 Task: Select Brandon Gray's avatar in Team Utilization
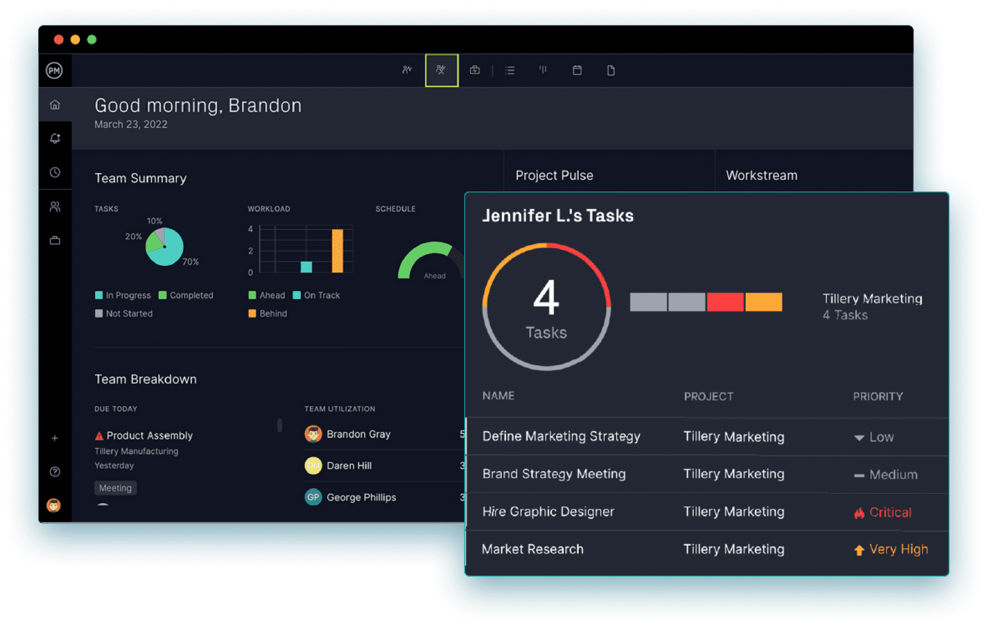click(x=313, y=434)
